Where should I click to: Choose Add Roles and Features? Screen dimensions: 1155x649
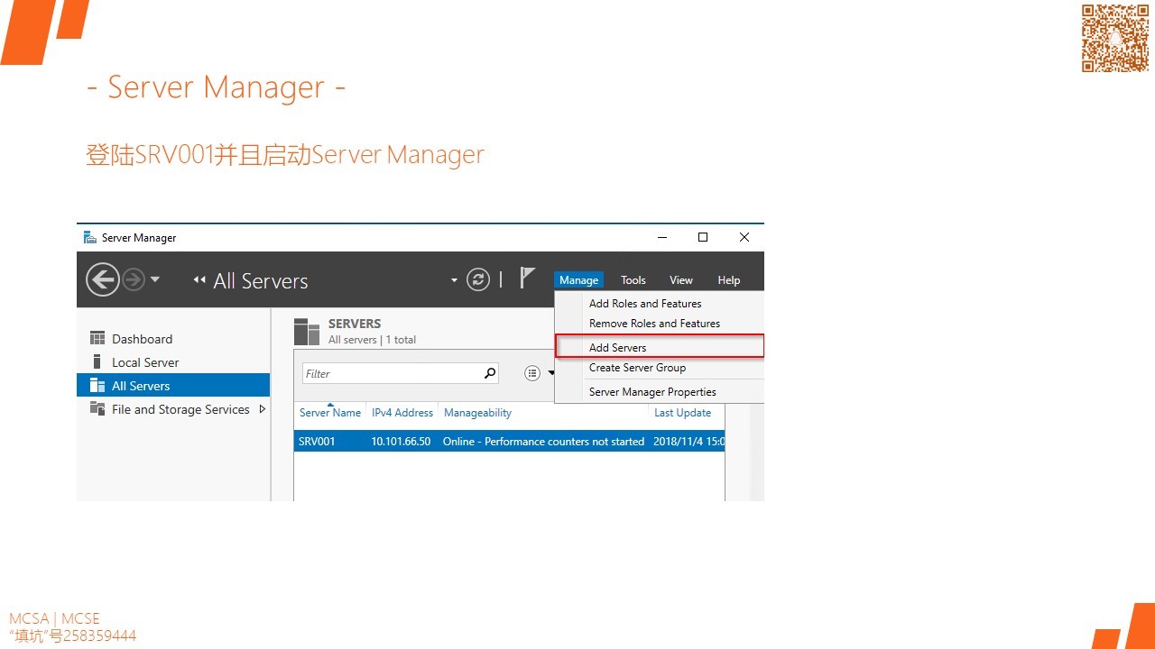coord(645,304)
